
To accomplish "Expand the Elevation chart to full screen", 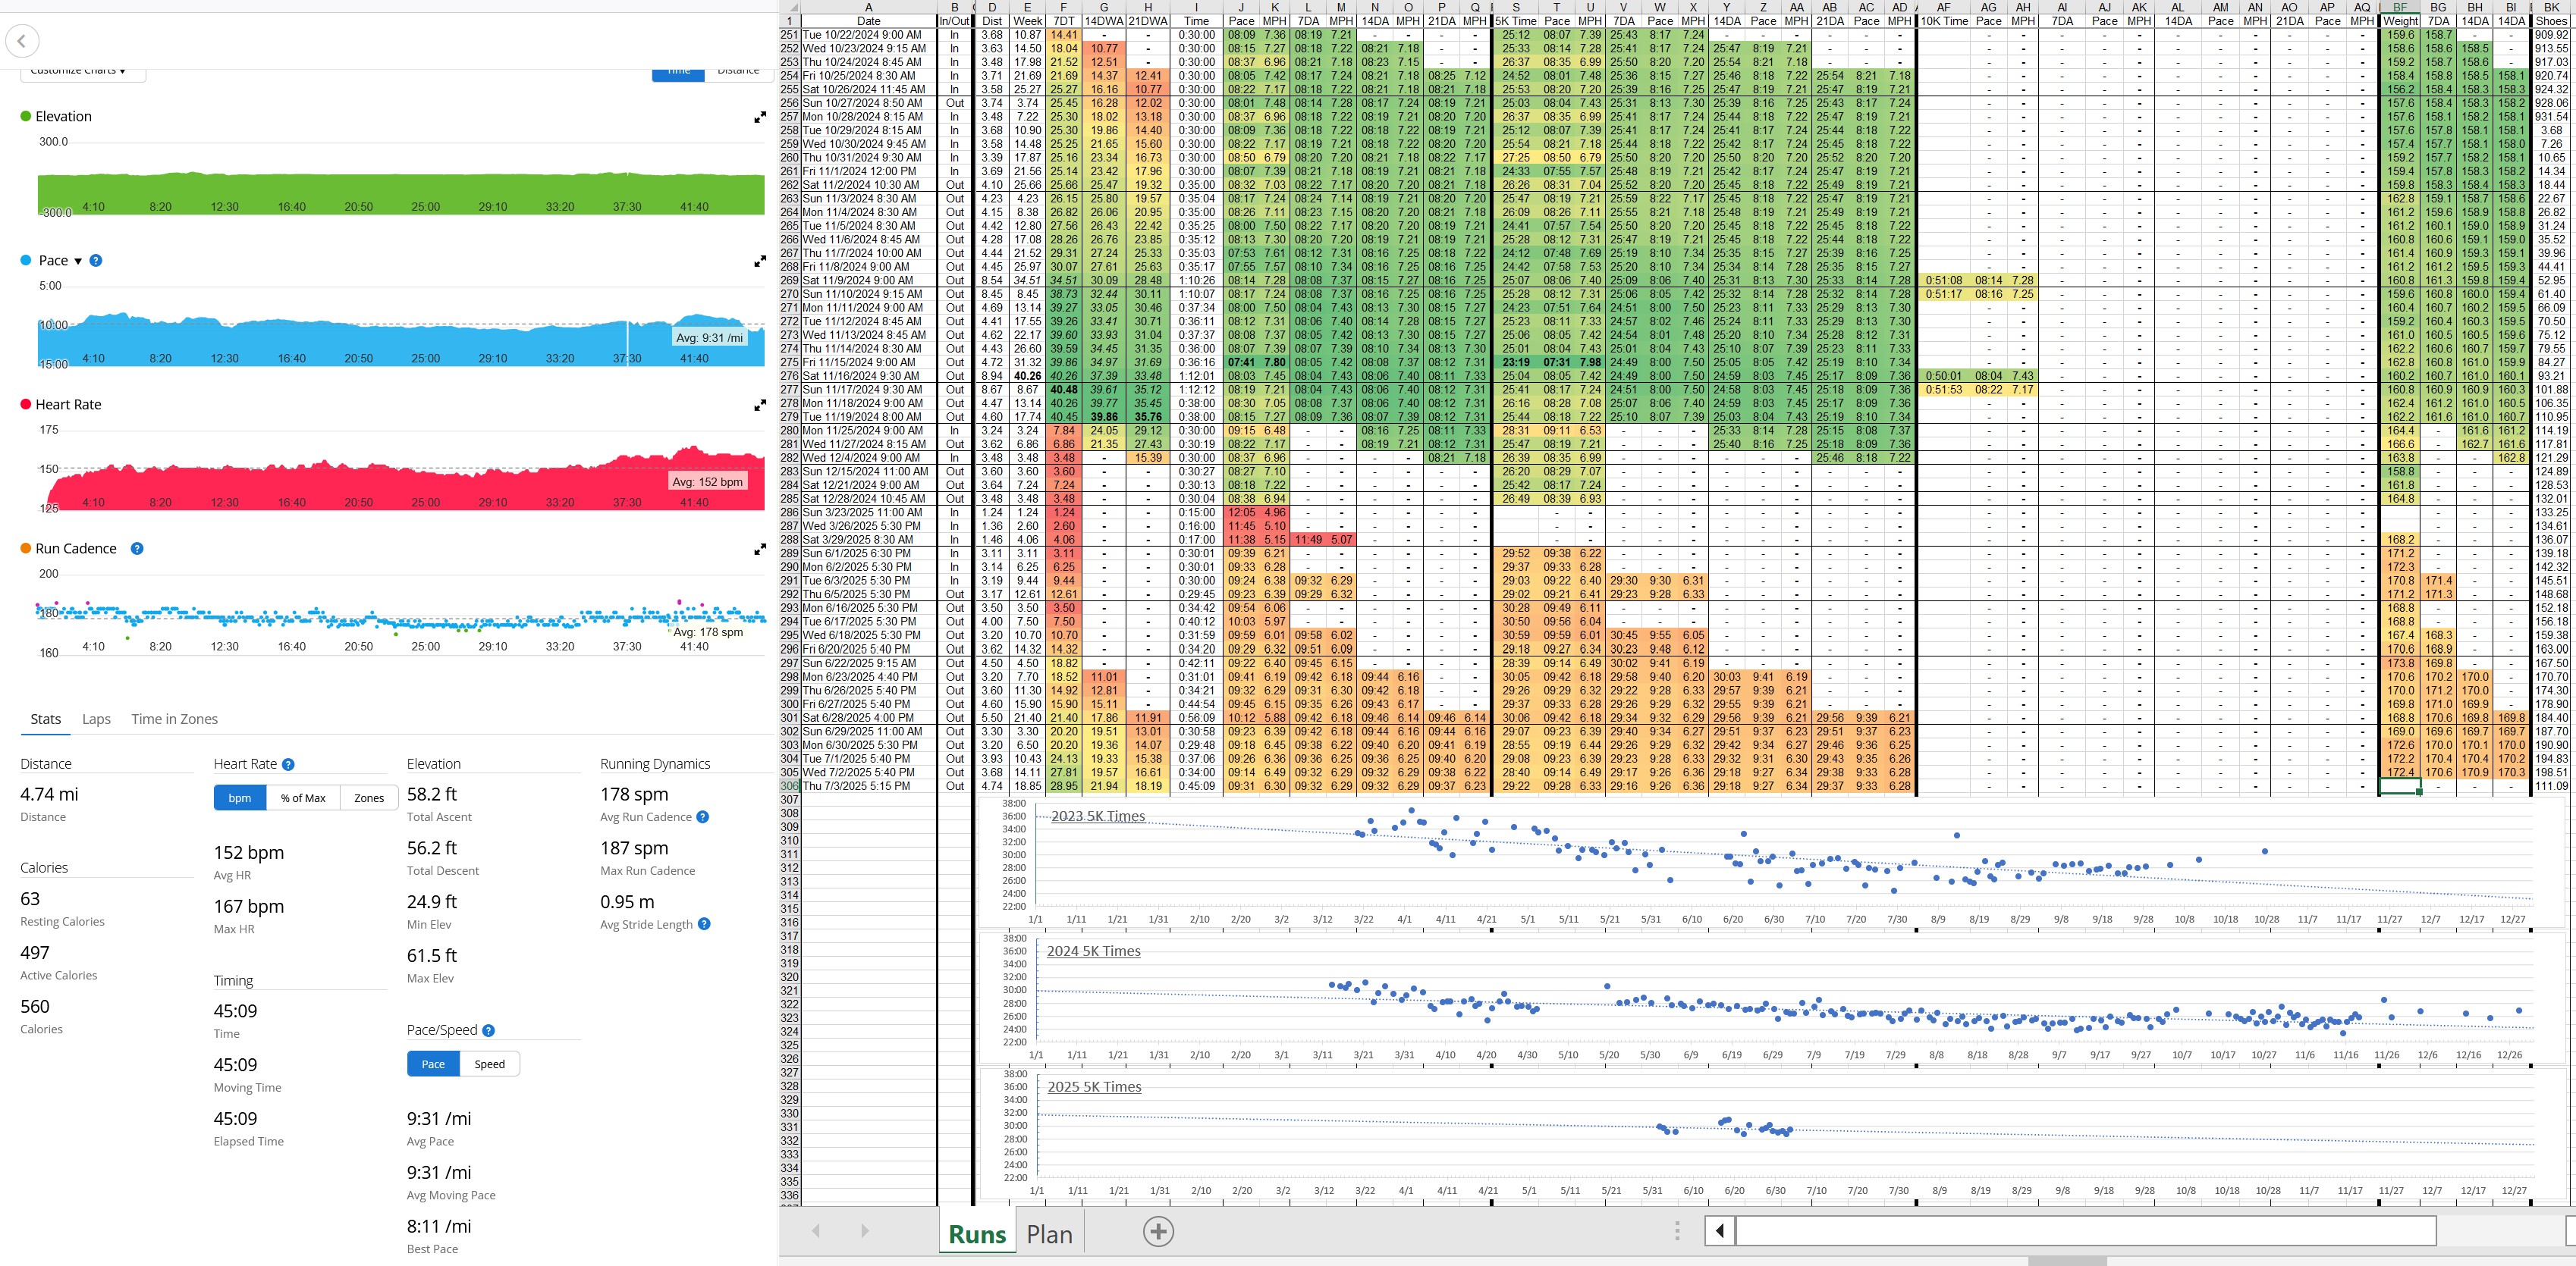I will [x=760, y=117].
